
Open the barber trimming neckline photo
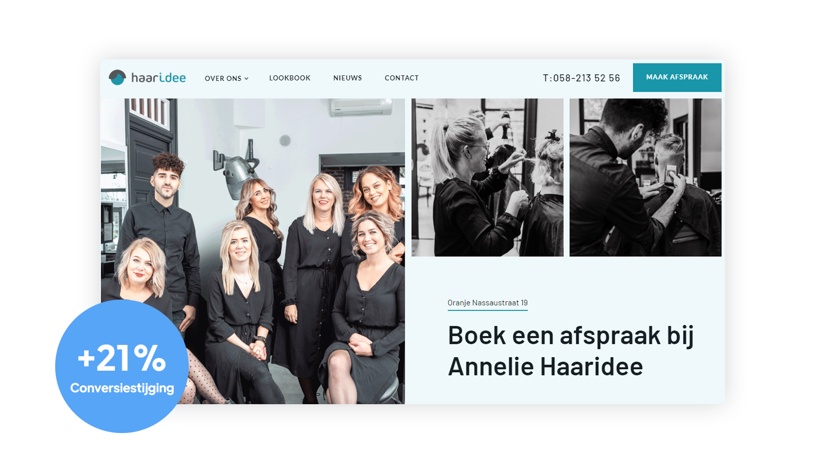tap(646, 177)
